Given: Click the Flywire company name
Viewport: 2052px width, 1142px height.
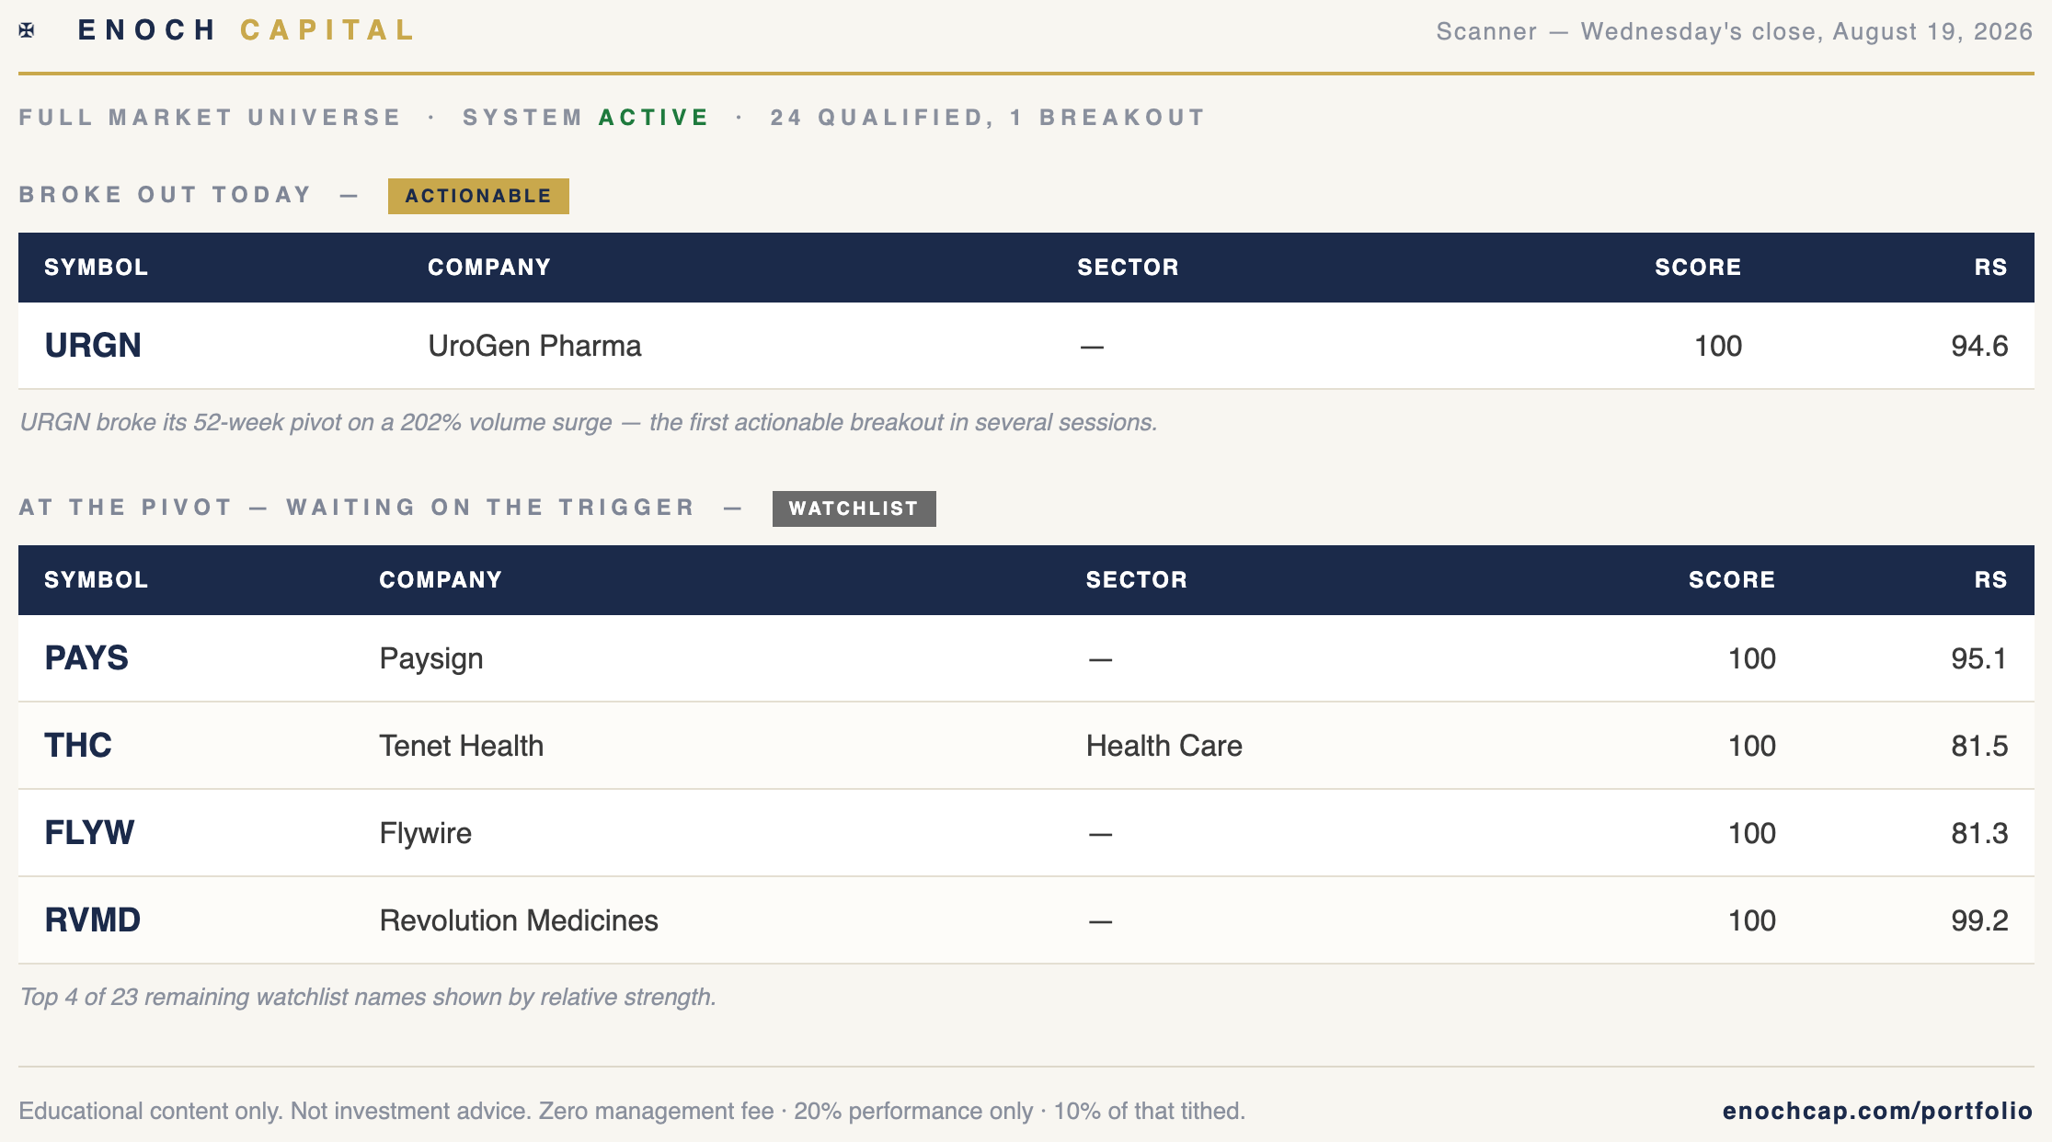Looking at the screenshot, I should coord(426,833).
